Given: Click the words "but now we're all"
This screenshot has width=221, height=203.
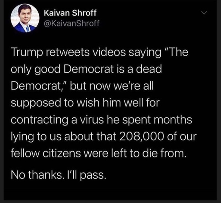Looking at the screenshot, I should coord(111,86).
